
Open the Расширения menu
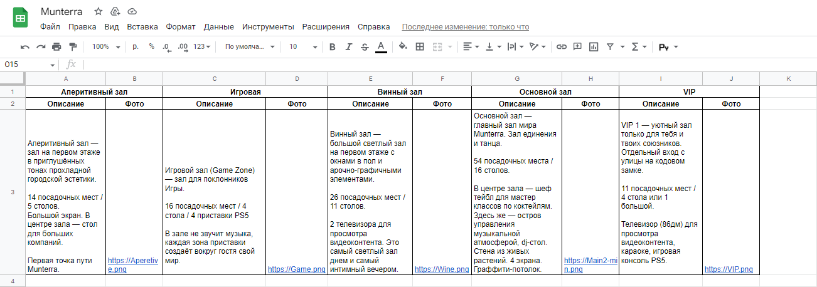coord(326,27)
